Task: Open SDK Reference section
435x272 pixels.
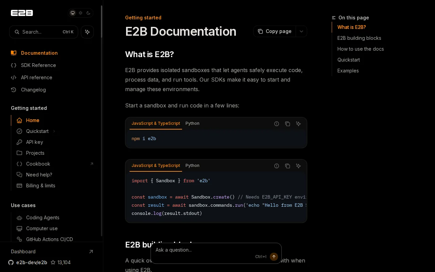Action: click(x=38, y=65)
